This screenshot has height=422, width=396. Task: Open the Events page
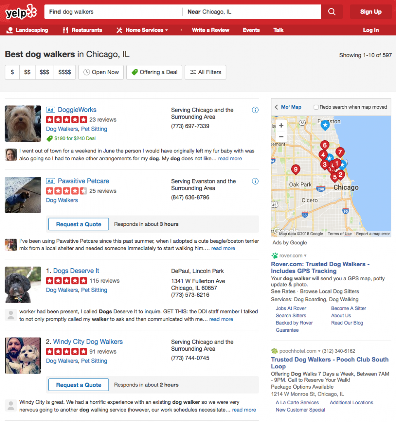[251, 30]
